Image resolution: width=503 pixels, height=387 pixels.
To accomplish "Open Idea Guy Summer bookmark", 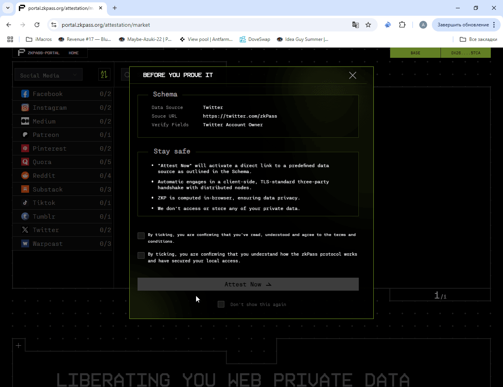I will tap(303, 39).
